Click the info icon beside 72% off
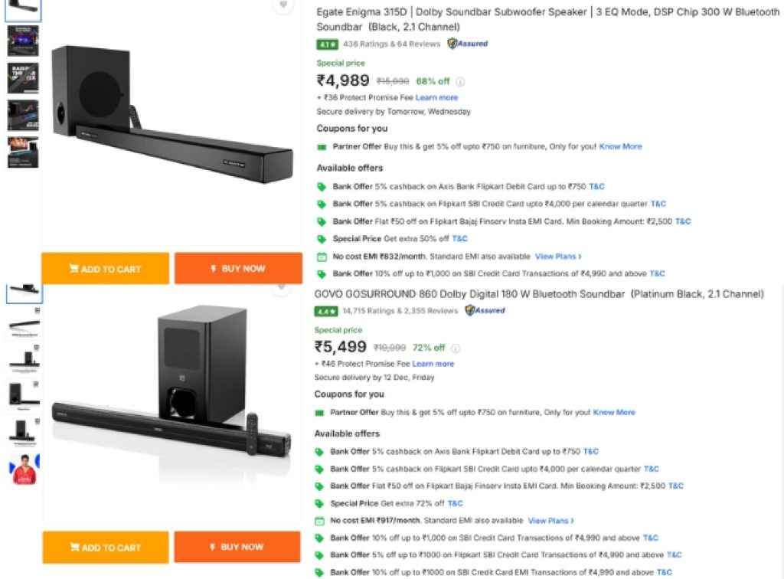This screenshot has height=579, width=784. click(455, 348)
